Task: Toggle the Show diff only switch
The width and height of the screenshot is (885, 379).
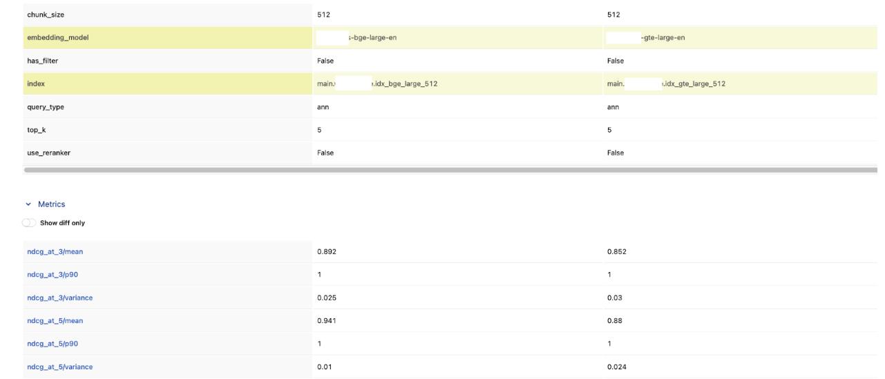Action: 29,223
